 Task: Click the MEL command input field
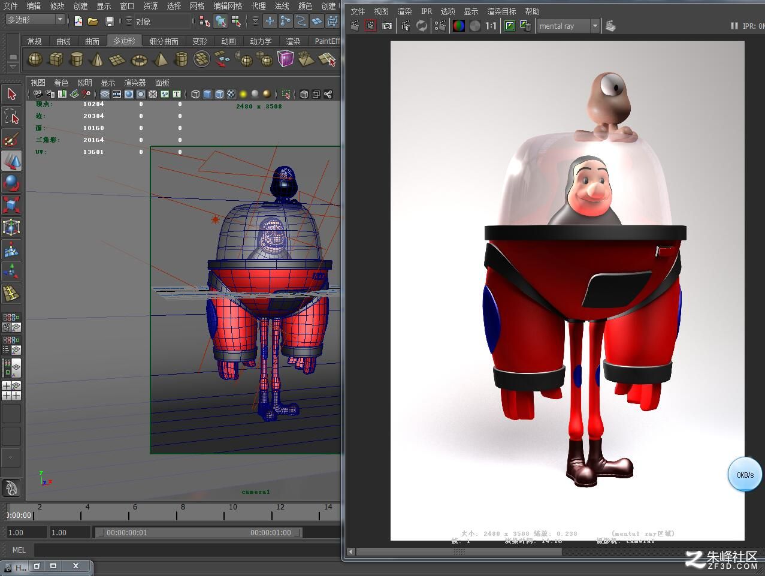pos(187,550)
